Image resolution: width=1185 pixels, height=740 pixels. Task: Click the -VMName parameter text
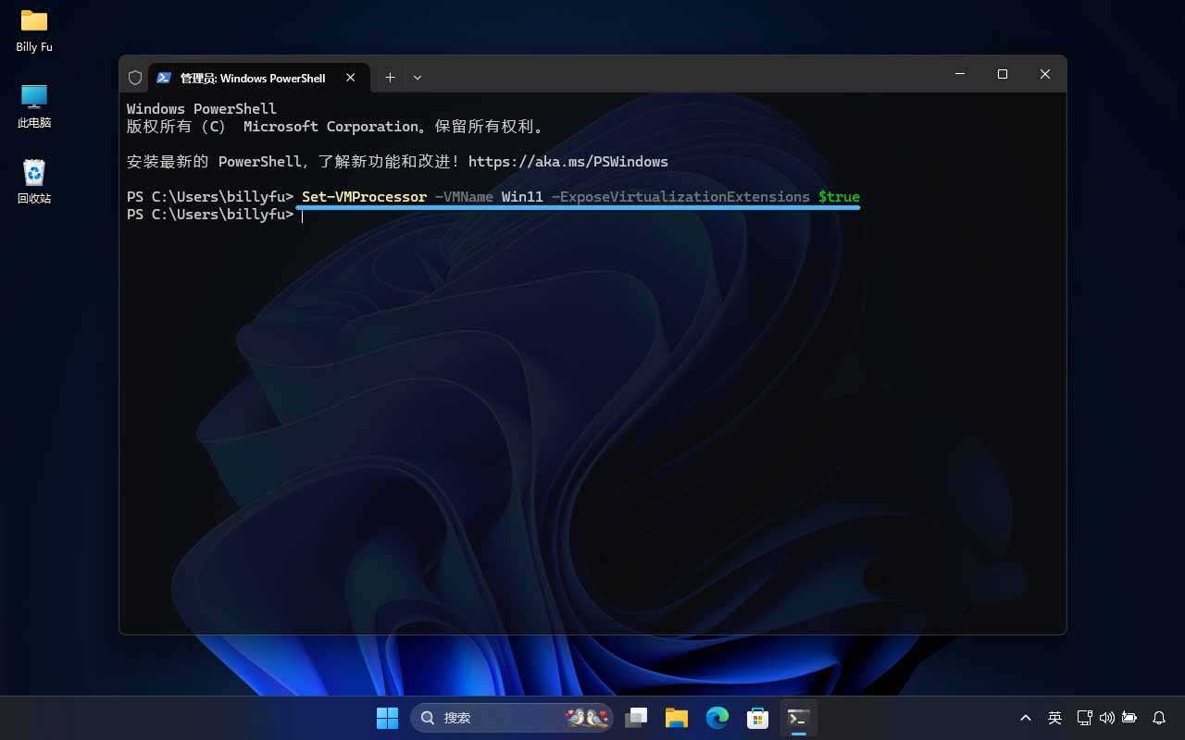(464, 197)
